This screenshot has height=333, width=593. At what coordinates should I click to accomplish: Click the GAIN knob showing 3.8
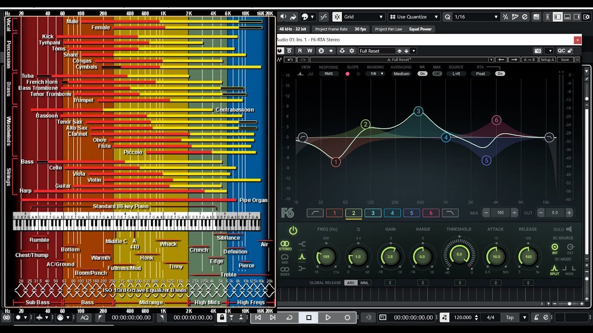pos(390,257)
